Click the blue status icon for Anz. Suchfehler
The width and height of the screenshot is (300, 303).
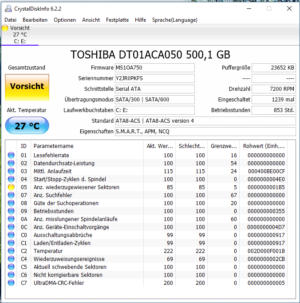point(11,195)
